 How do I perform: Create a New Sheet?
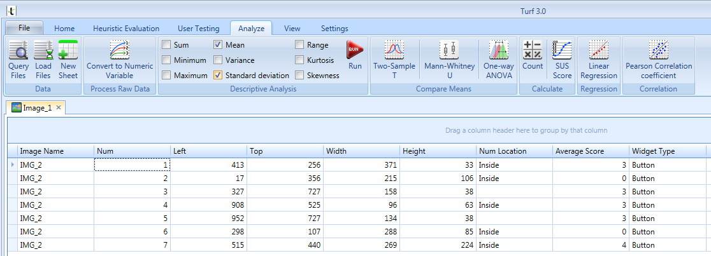click(x=68, y=60)
